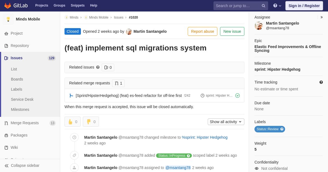Click the Collapse sidebar chevrons icon
Image resolution: width=328 pixels, height=172 pixels.
point(7,165)
